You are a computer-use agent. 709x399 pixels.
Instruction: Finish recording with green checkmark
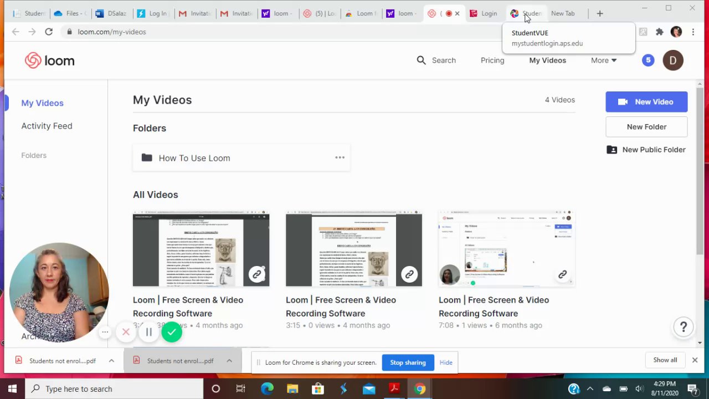tap(172, 332)
